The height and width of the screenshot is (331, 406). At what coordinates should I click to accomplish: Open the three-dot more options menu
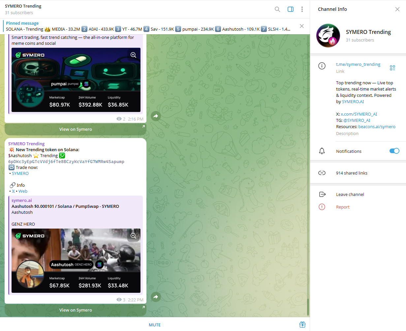click(x=302, y=9)
